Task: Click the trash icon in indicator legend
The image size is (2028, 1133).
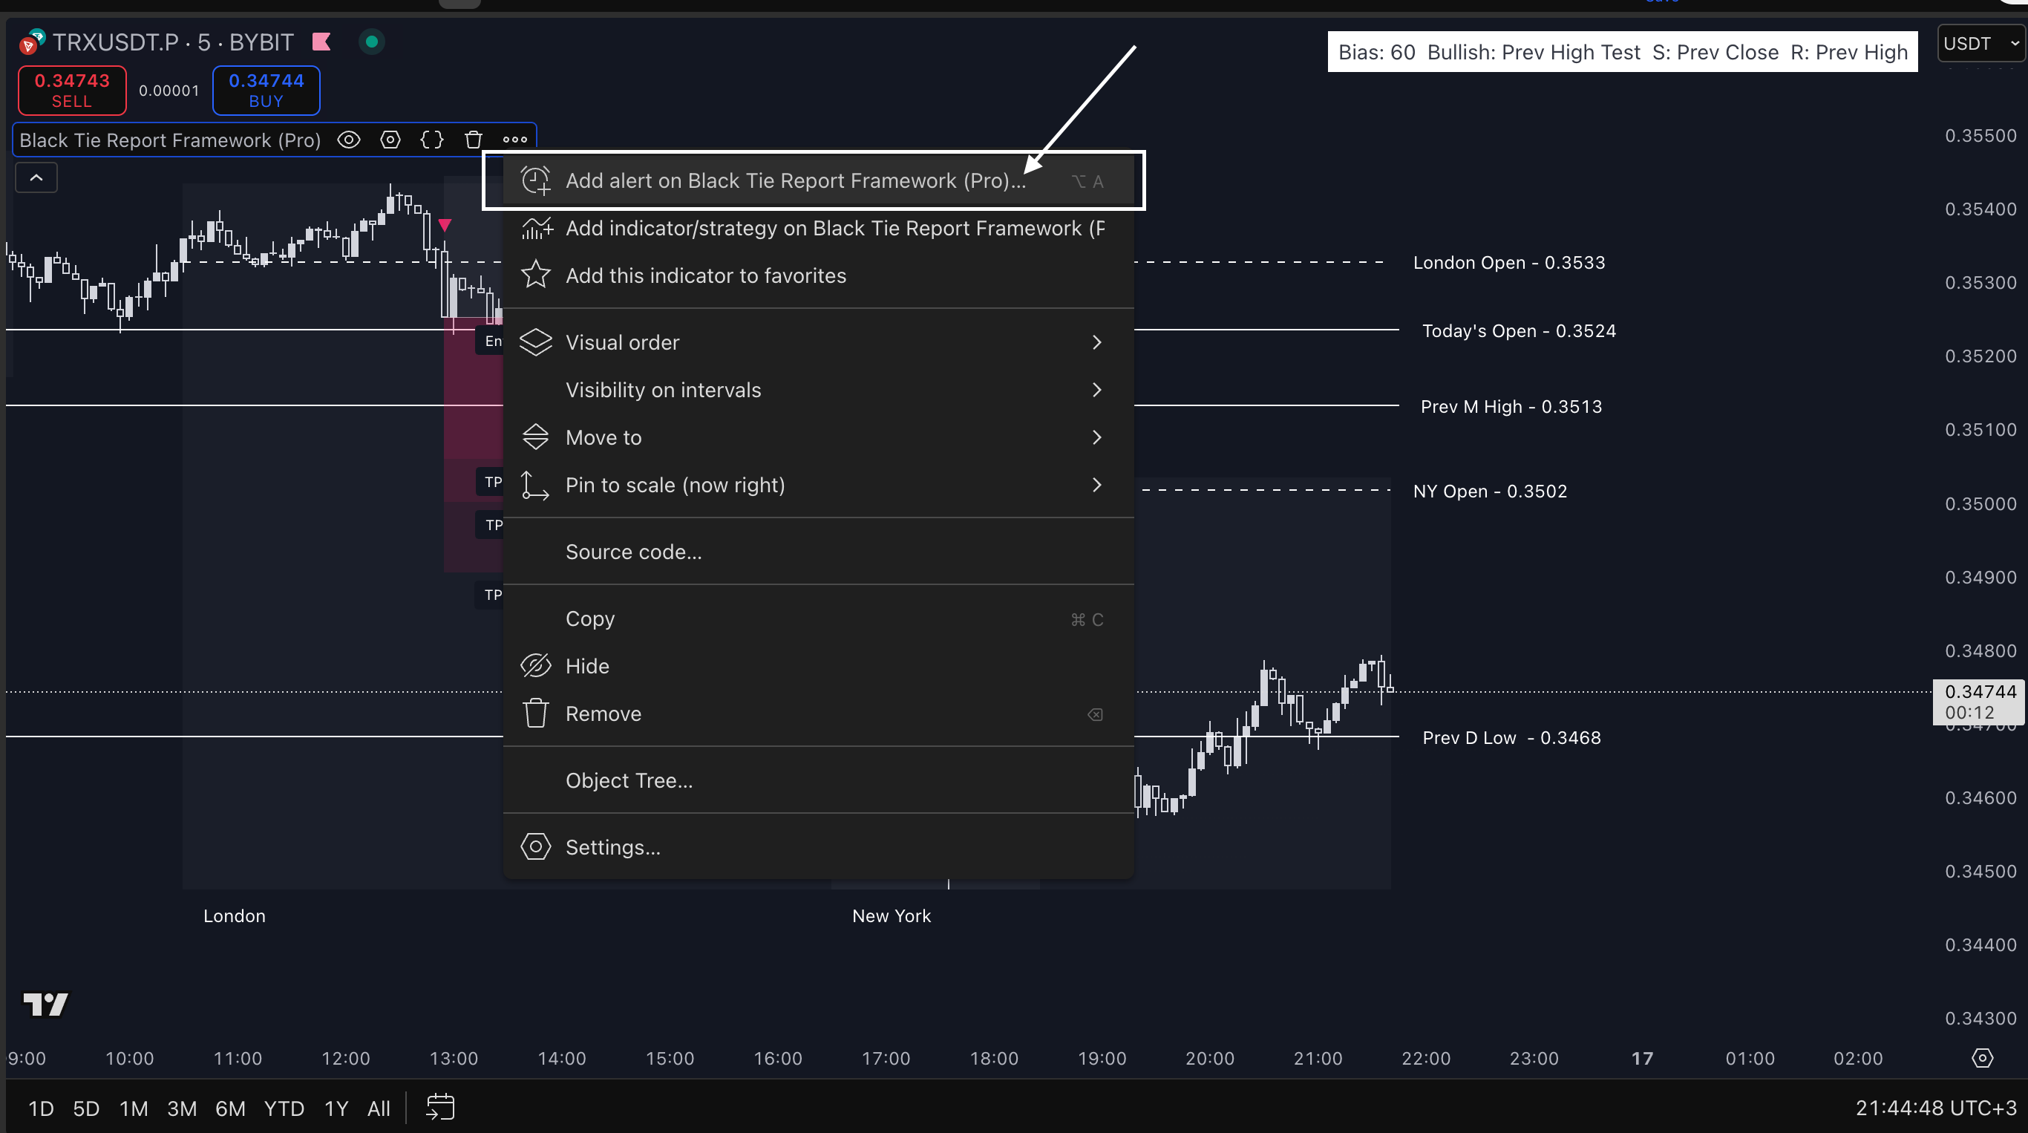Action: pos(473,140)
